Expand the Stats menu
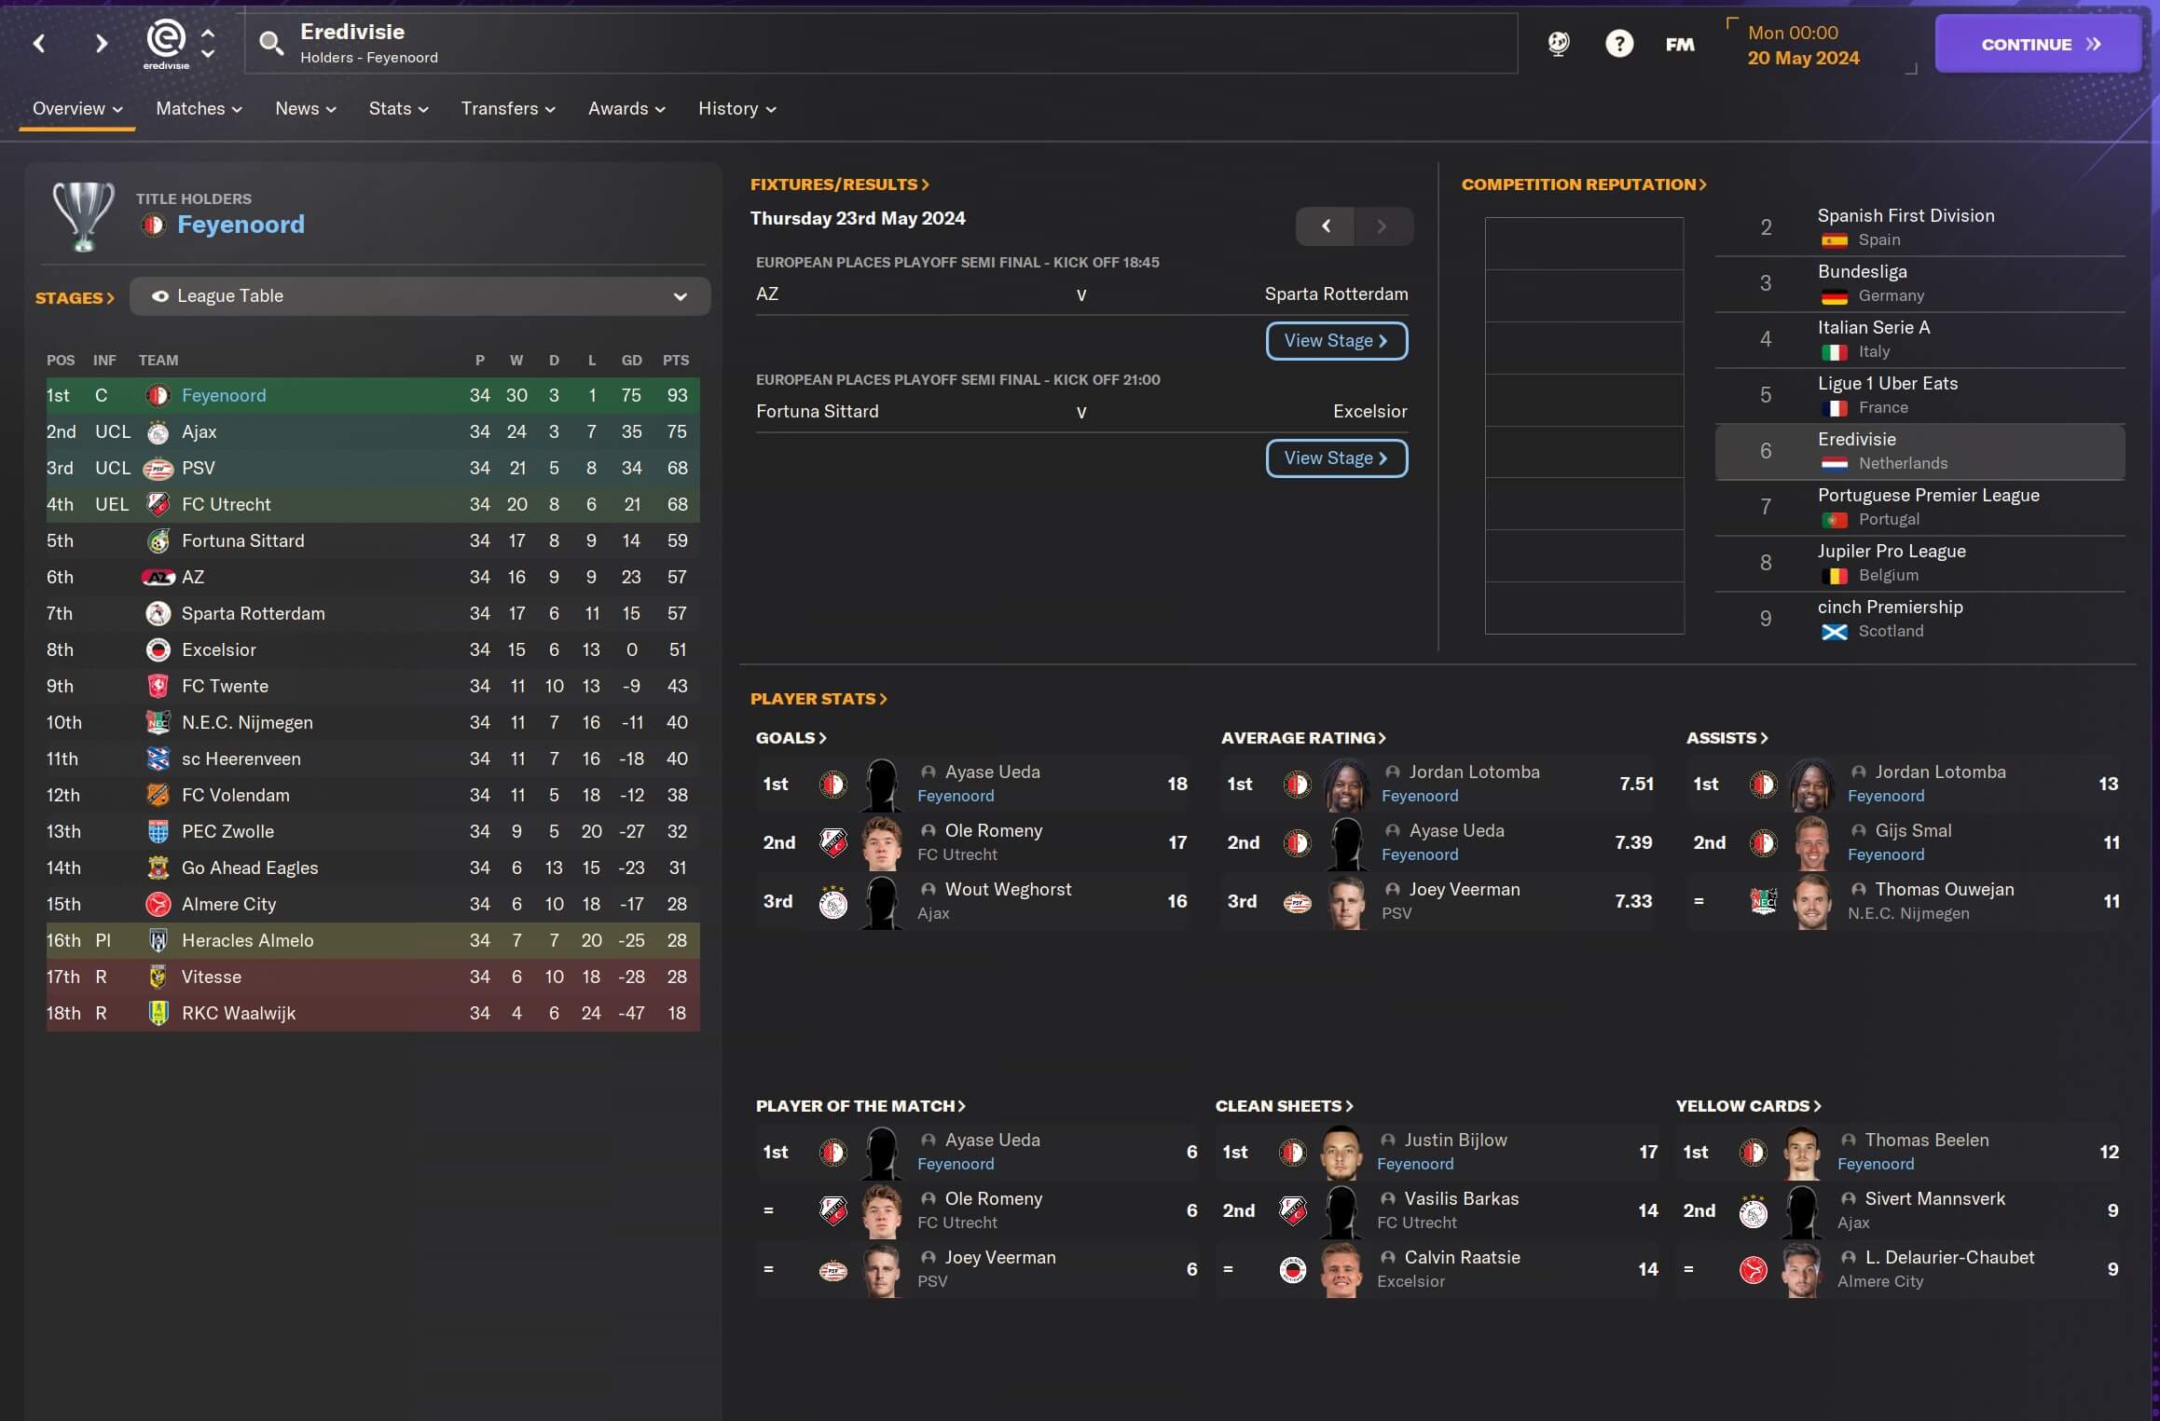The height and width of the screenshot is (1421, 2160). click(x=399, y=109)
